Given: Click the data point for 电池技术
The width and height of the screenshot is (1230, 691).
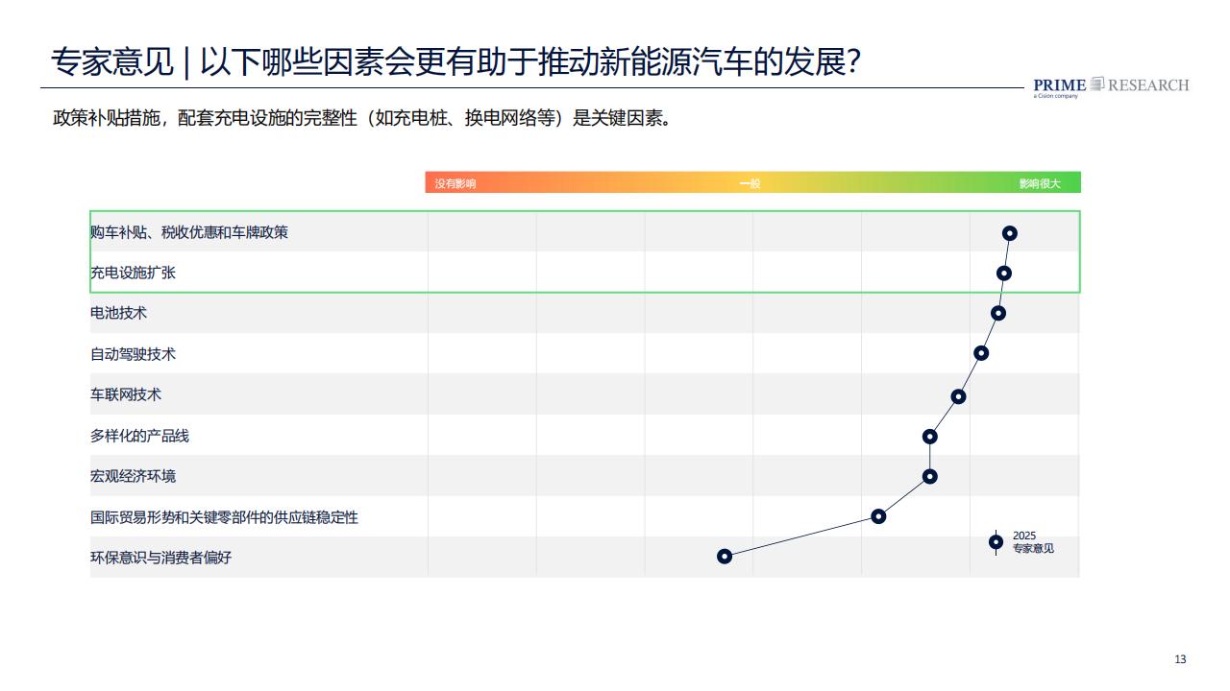Looking at the screenshot, I should (998, 313).
